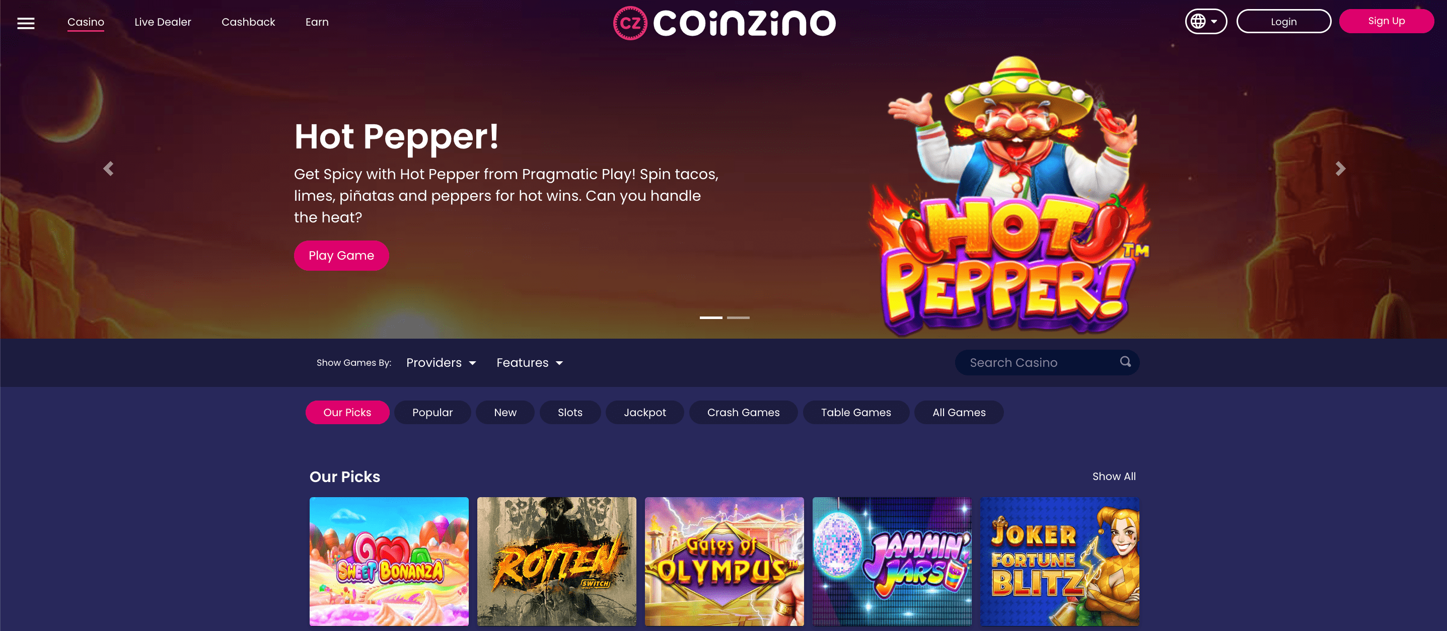Go to previous carousel slide arrow
The height and width of the screenshot is (631, 1447).
click(108, 169)
